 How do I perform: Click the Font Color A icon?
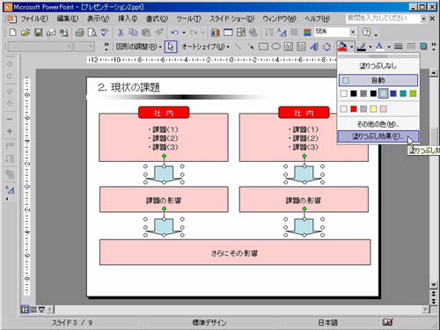(379, 47)
